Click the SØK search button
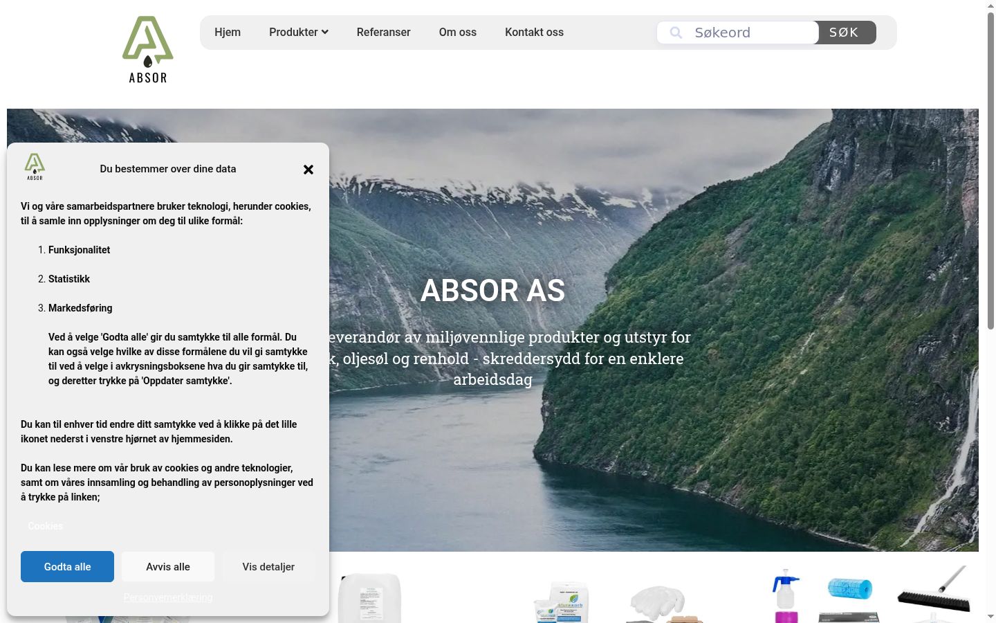This screenshot has height=623, width=996. point(845,33)
